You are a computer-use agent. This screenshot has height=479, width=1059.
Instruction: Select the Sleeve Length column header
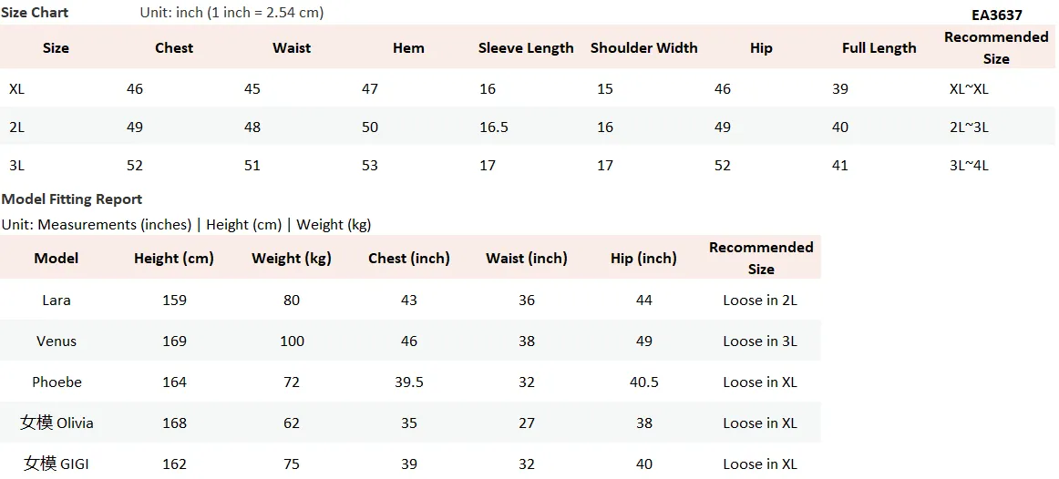click(526, 48)
